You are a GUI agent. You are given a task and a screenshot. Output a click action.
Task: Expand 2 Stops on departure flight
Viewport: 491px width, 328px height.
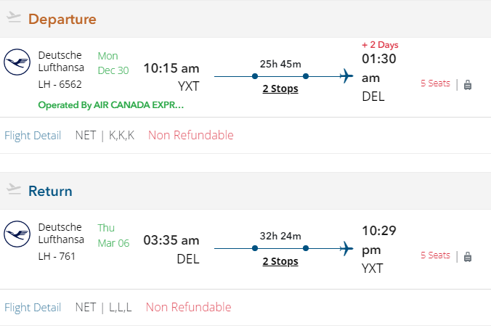280,89
